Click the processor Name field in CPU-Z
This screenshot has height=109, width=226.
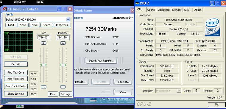coord(179,20)
